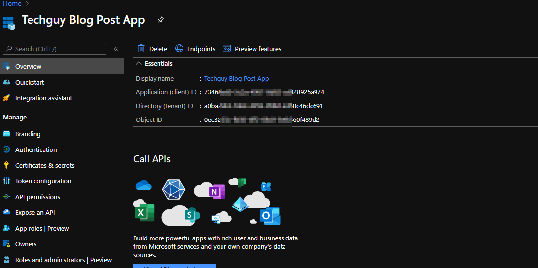Click the Exchange icon in the illustration

coord(266,186)
